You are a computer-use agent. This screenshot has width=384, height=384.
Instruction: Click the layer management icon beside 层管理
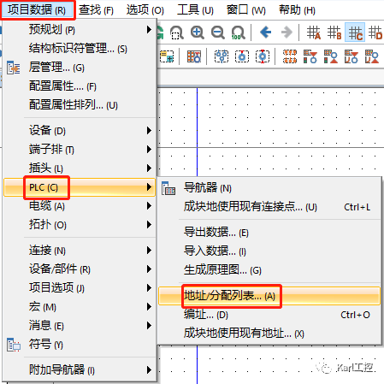[14, 68]
